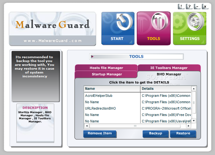Click the Details column header
The height and width of the screenshot is (155, 215).
(166, 89)
